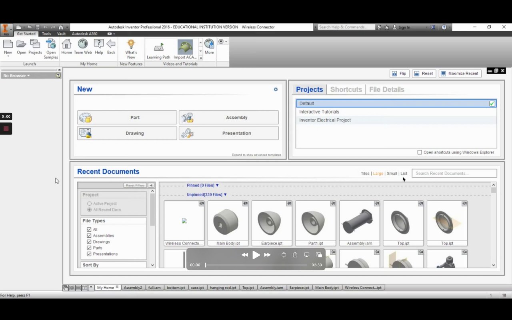Toggle the Drawings file type checkbox
Image resolution: width=512 pixels, height=320 pixels.
pyautogui.click(x=89, y=242)
